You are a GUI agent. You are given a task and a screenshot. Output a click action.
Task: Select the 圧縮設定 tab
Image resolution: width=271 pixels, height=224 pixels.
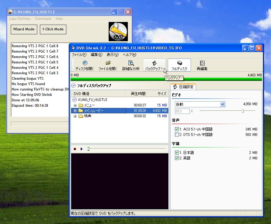coord(183,87)
